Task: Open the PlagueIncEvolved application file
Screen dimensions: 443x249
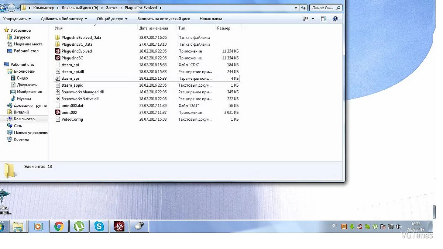Action: point(76,51)
